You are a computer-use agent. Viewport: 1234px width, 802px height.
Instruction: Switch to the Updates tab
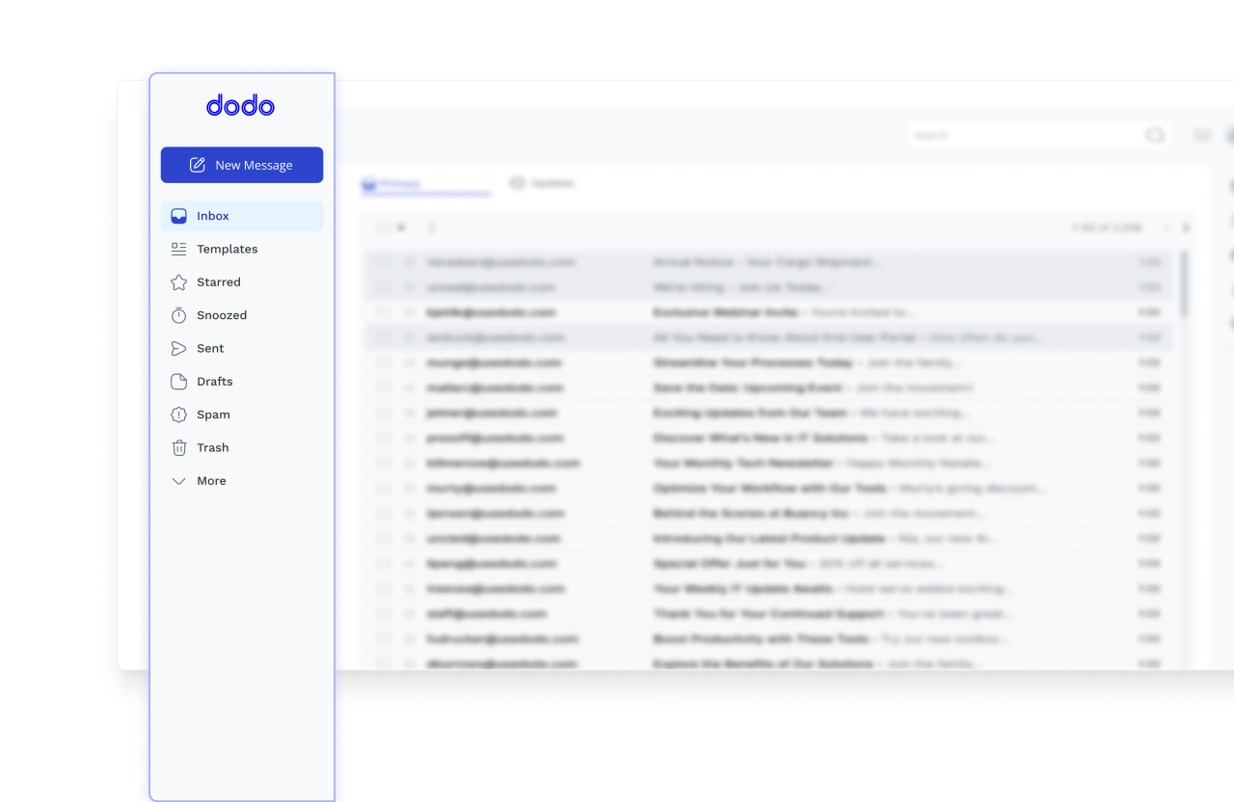[x=543, y=183]
